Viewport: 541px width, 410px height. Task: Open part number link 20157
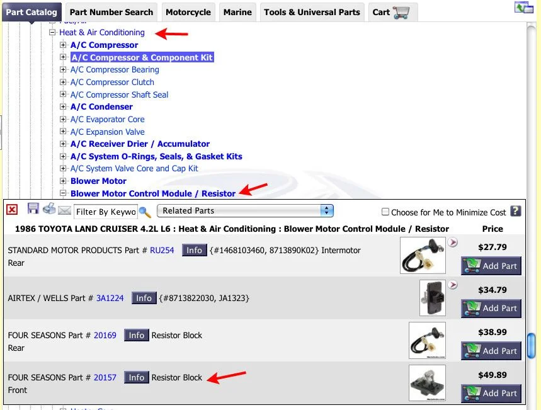tap(105, 377)
